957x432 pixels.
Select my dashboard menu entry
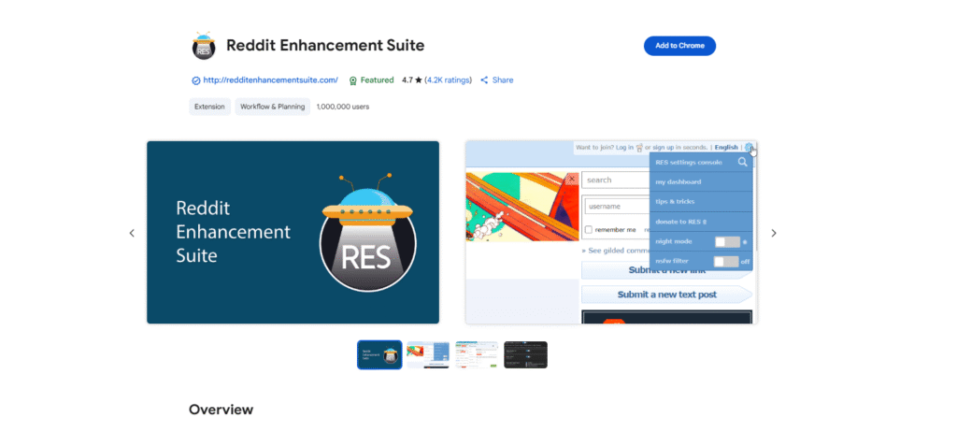coord(678,181)
